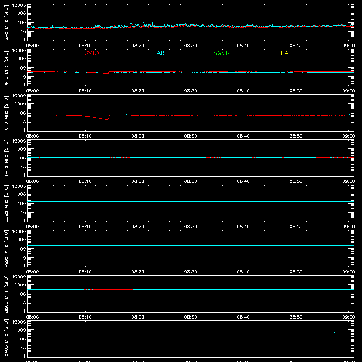
Task: Click the 1000 y-axis value of the 410 MHz panel
Action: (x=20, y=59)
